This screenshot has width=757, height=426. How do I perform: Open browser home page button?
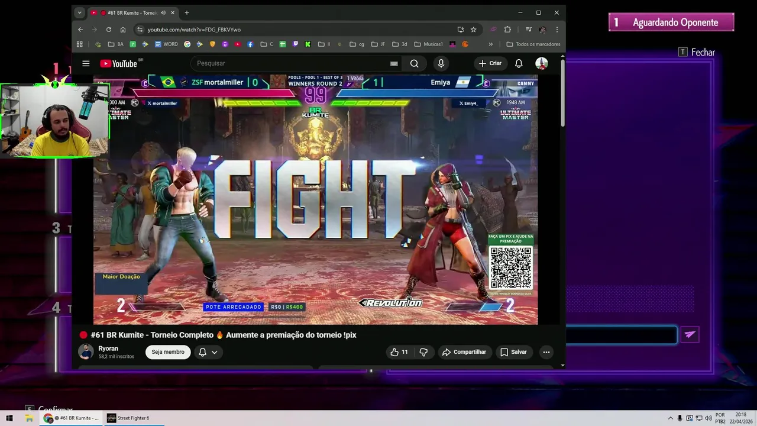[123, 30]
